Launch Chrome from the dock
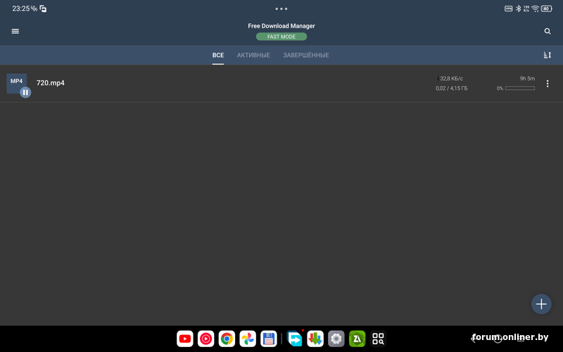The image size is (563, 352). [227, 339]
